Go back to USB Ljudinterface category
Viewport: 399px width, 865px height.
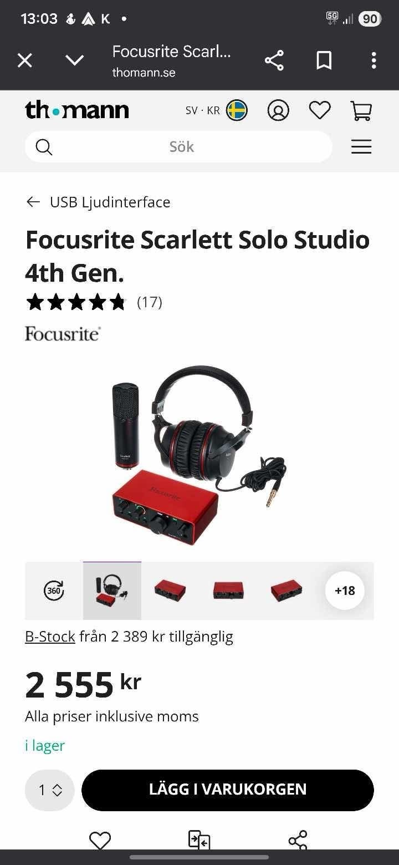[98, 202]
